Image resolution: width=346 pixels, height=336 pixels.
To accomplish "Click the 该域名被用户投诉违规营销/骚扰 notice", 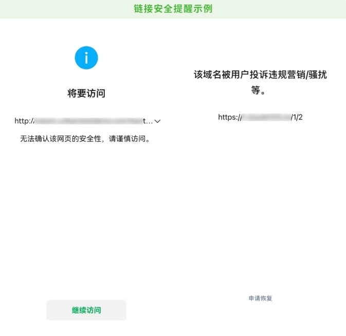I will point(260,75).
